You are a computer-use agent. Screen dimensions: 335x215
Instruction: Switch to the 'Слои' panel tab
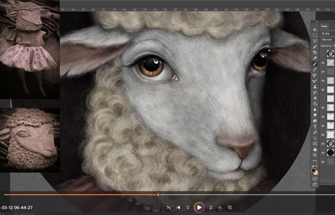(324, 26)
